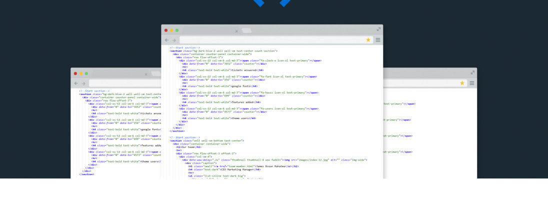Click the yellow minimize button of the front window

(x=172, y=30)
